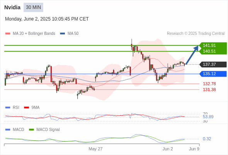
Task: Click the red 131.38 support label
Action: [x=209, y=90]
